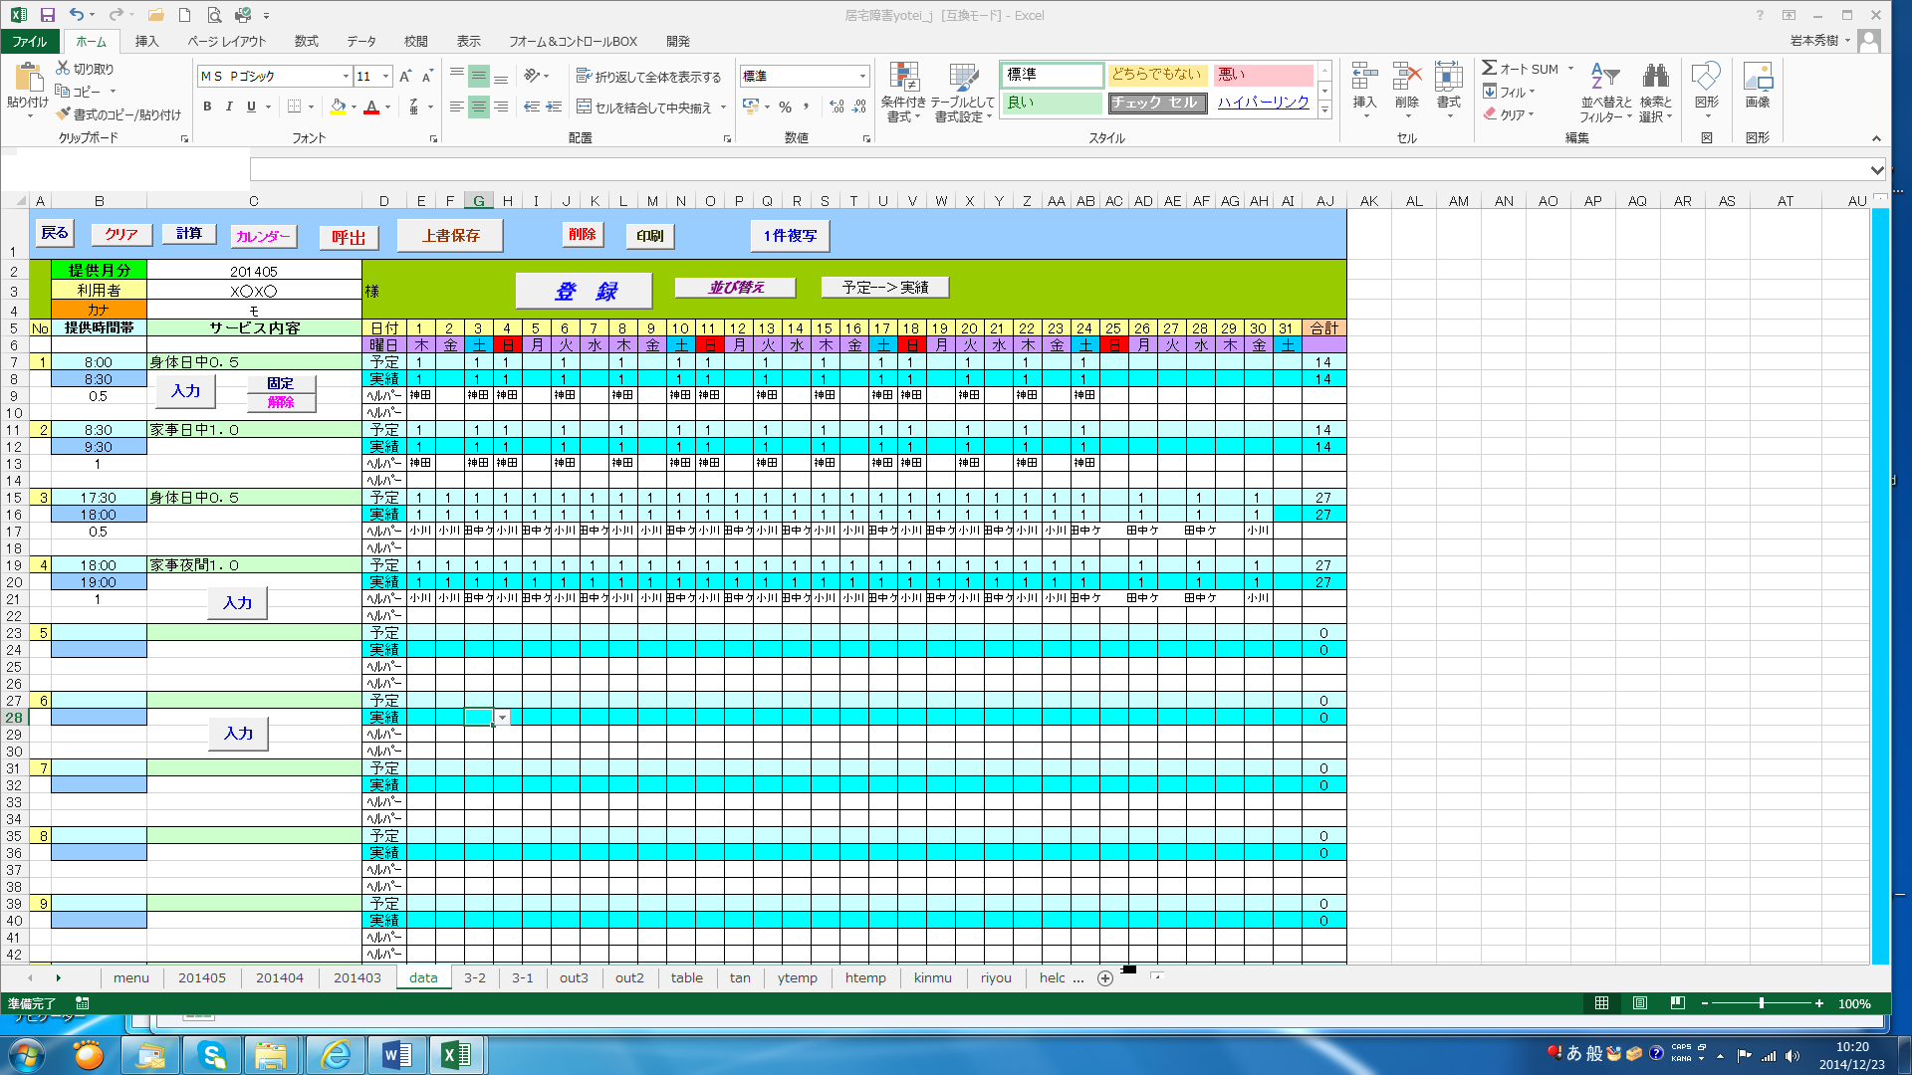This screenshot has height=1075, width=1912.
Task: Collapse the ribbon
Action: pos(1876,138)
